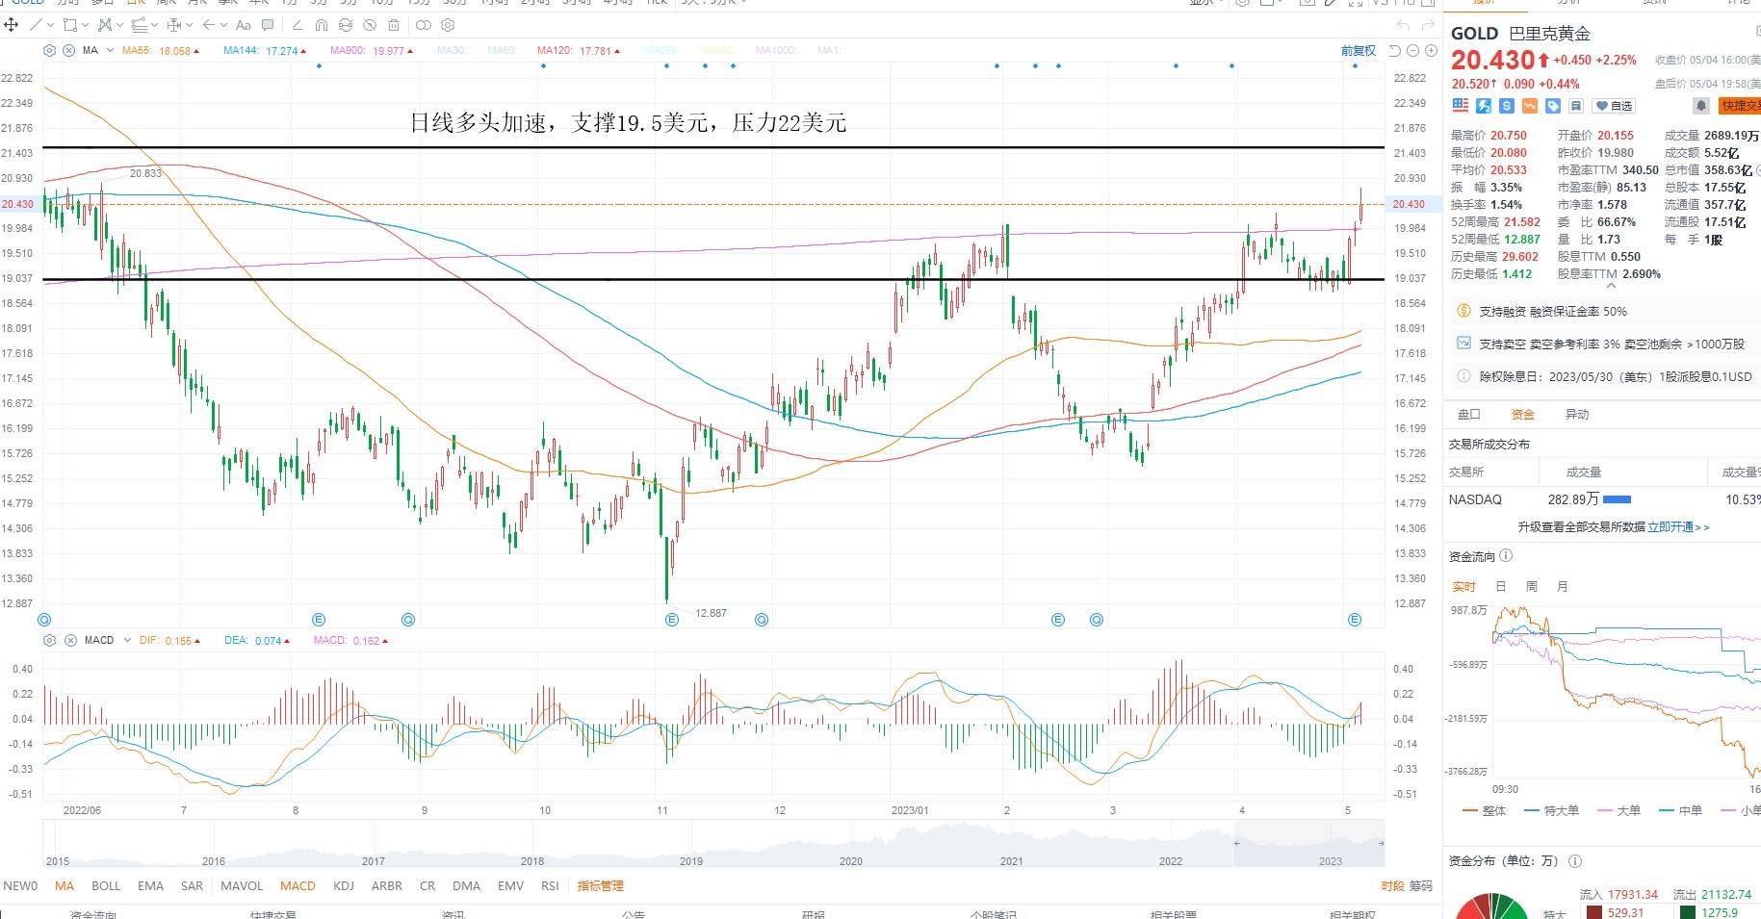
Task: Zoom in the chart with plus
Action: (x=1431, y=50)
